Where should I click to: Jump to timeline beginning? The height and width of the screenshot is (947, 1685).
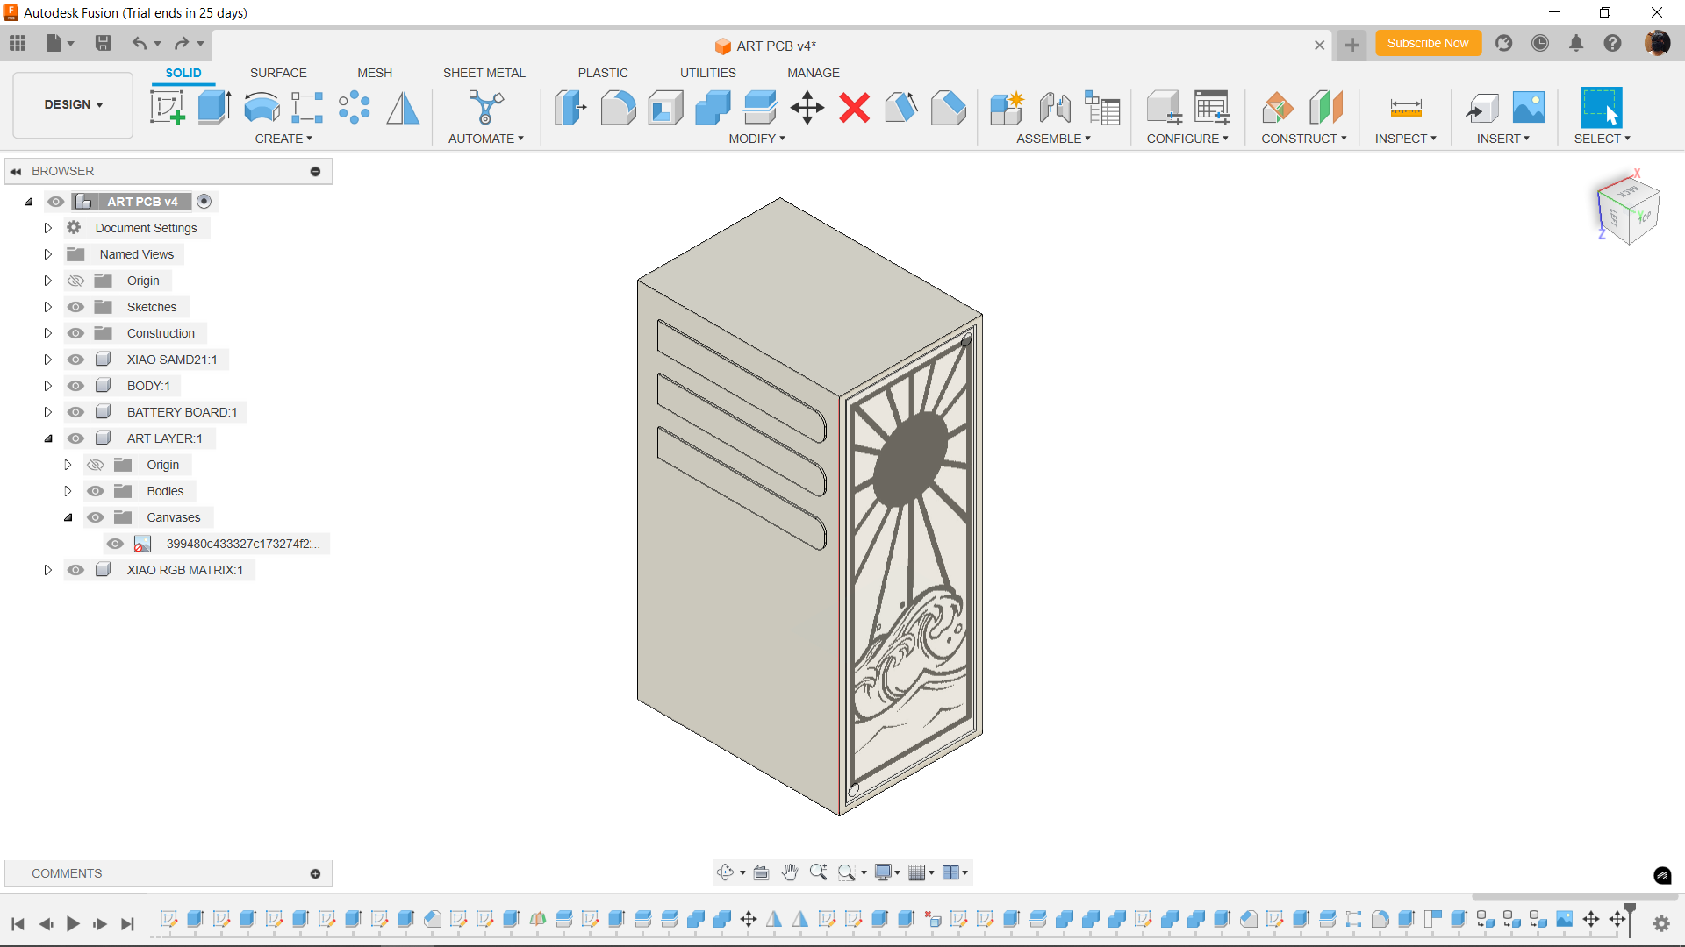coord(18,923)
